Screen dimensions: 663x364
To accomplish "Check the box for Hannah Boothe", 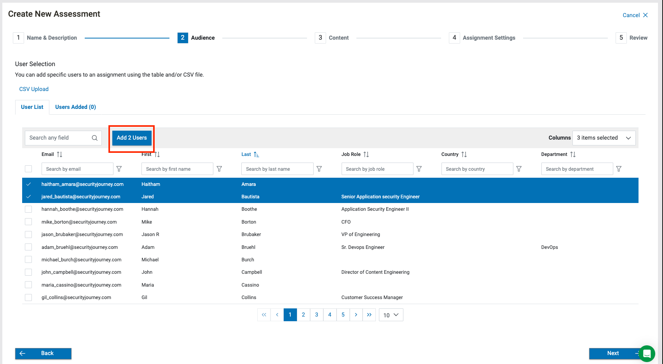I will 28,209.
